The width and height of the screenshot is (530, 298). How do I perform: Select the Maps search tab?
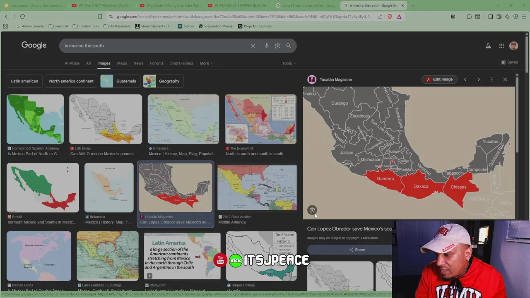click(x=122, y=63)
